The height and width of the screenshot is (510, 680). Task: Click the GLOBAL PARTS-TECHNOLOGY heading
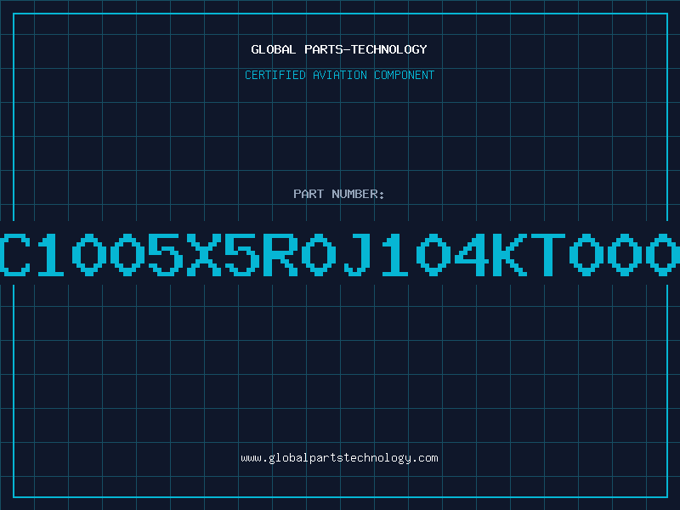pyautogui.click(x=339, y=49)
